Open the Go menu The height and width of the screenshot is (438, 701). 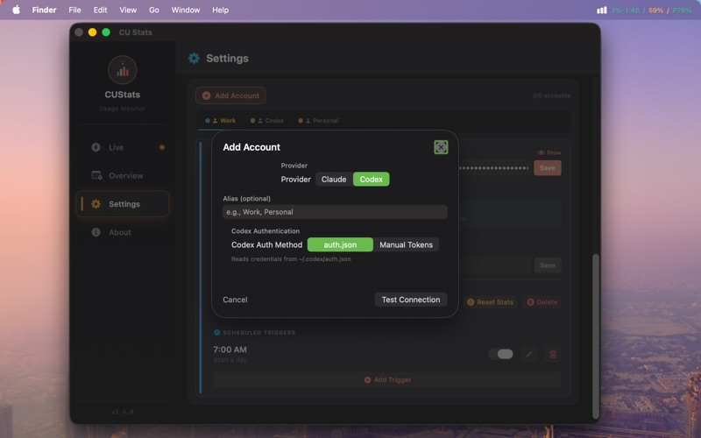click(154, 10)
